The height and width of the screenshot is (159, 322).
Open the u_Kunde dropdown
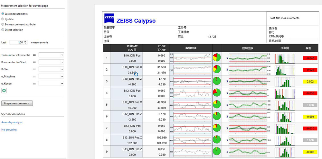[51, 84]
